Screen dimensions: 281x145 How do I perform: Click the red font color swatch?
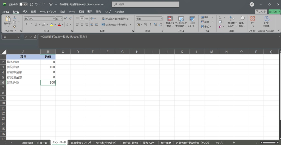click(59, 24)
